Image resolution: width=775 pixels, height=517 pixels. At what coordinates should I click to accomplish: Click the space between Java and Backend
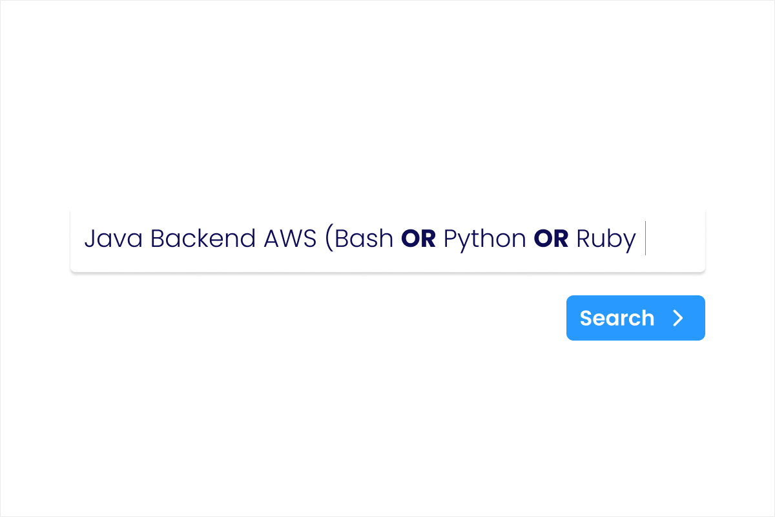point(147,239)
